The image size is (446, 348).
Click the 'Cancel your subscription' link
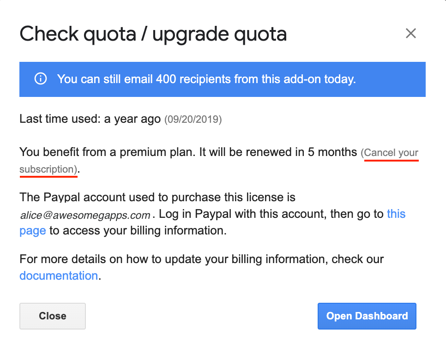pos(391,153)
